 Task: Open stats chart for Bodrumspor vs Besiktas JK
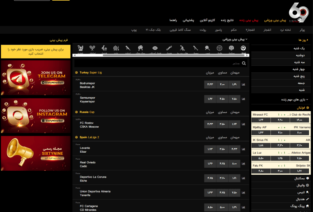click(x=243, y=84)
